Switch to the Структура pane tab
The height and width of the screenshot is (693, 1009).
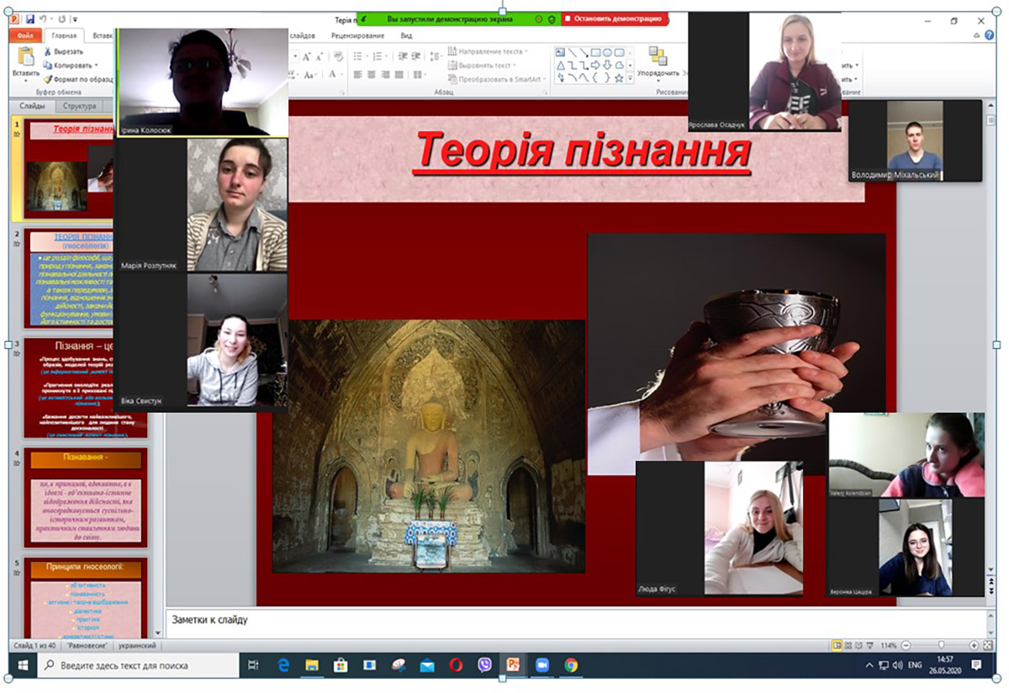[79, 107]
